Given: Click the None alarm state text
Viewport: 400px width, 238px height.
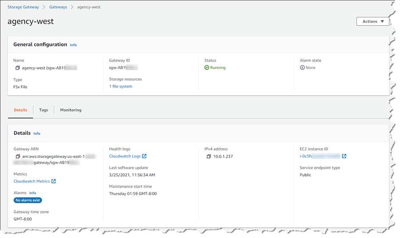Looking at the screenshot, I should point(310,68).
